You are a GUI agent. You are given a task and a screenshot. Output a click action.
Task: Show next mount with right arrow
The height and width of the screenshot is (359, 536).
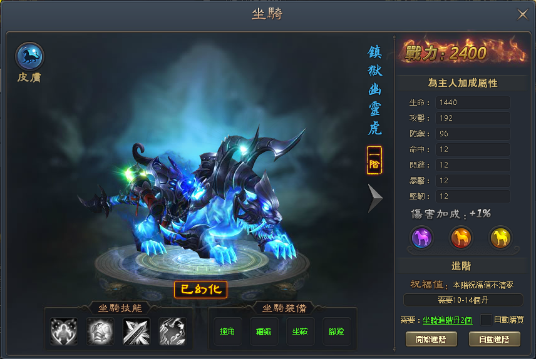[x=375, y=198]
